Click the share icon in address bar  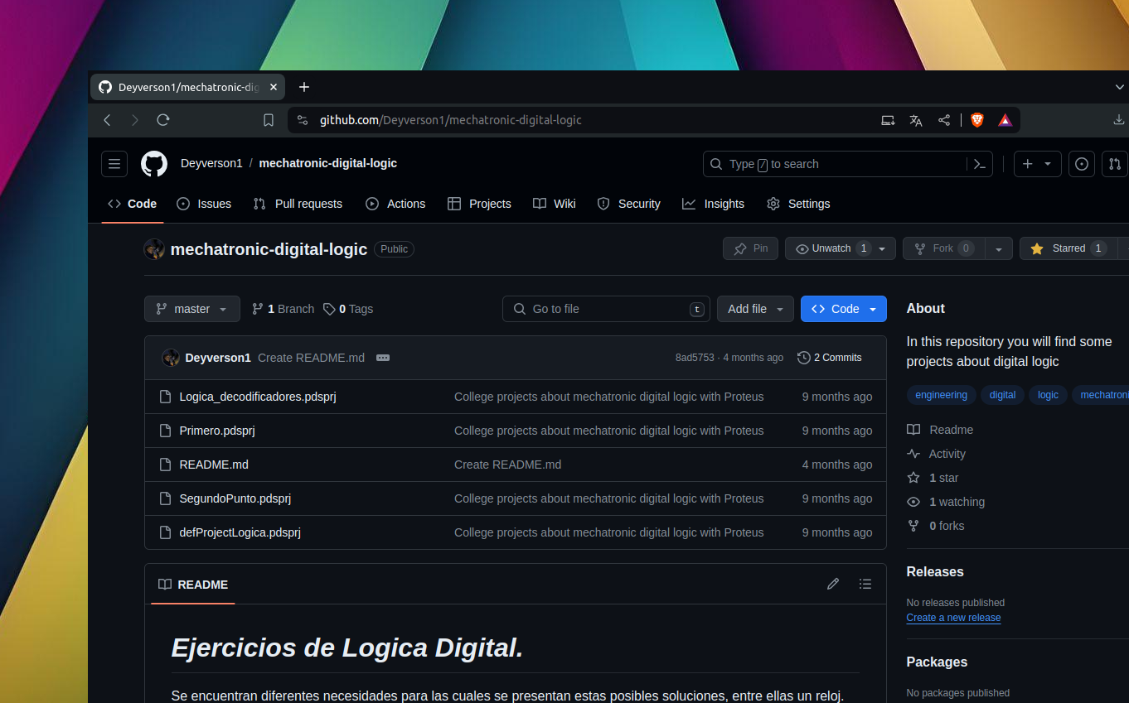point(944,120)
